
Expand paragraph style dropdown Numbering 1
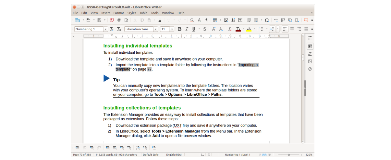[x=105, y=29]
